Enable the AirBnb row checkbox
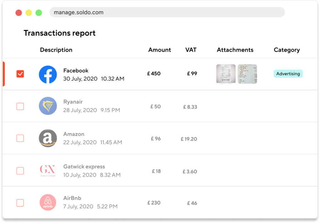This screenshot has width=320, height=223. pyautogui.click(x=20, y=203)
